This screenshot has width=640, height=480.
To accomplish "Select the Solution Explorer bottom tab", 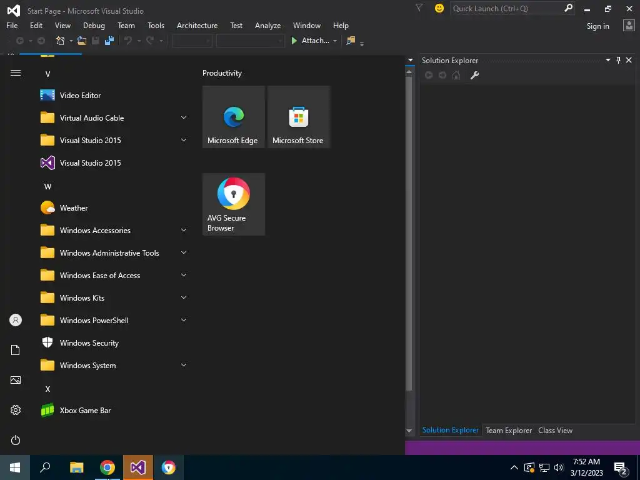I will [x=450, y=430].
